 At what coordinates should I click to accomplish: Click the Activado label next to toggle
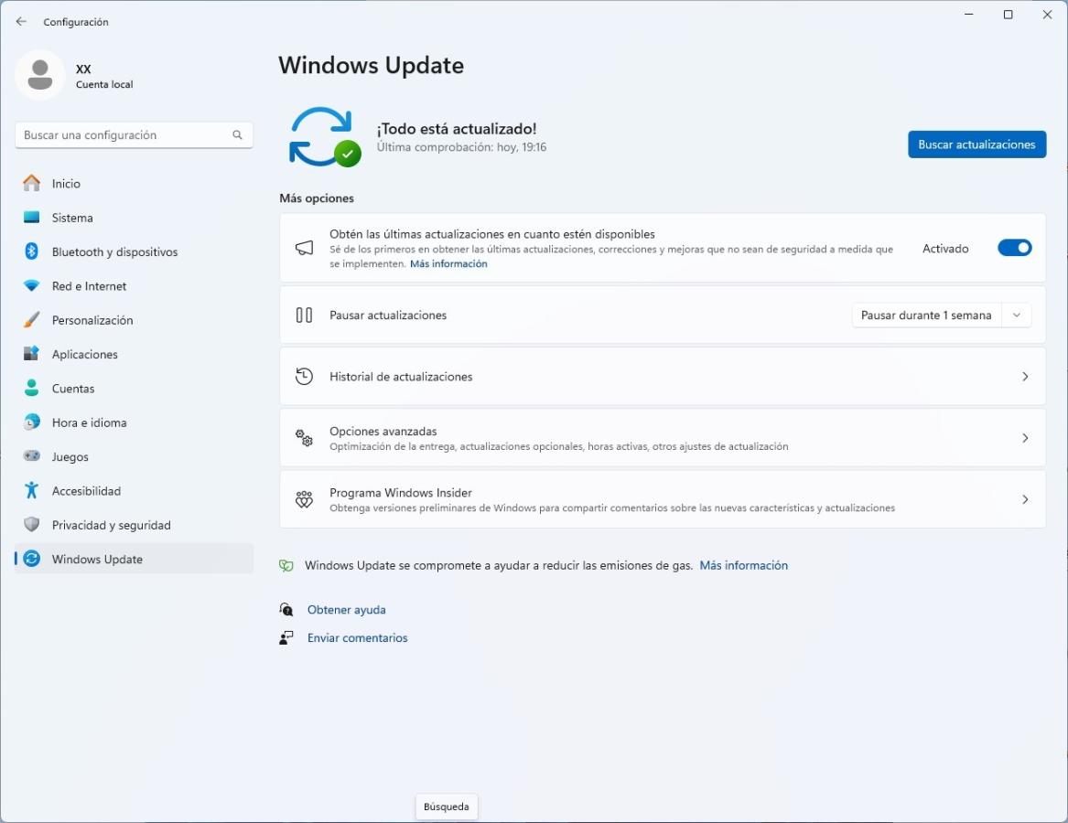point(945,249)
